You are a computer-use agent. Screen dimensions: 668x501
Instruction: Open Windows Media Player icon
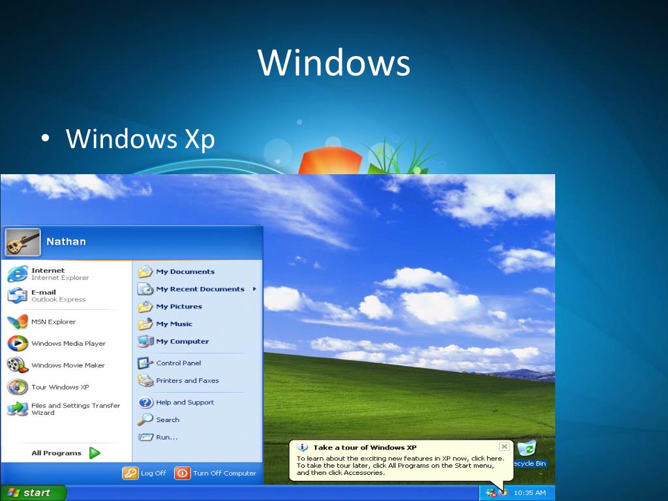(18, 343)
